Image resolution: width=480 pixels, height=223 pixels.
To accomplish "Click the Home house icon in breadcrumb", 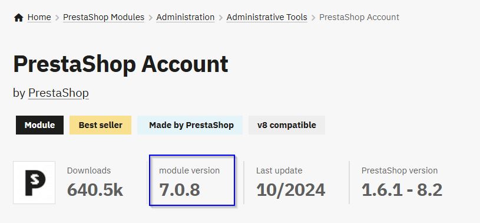I will tap(18, 18).
